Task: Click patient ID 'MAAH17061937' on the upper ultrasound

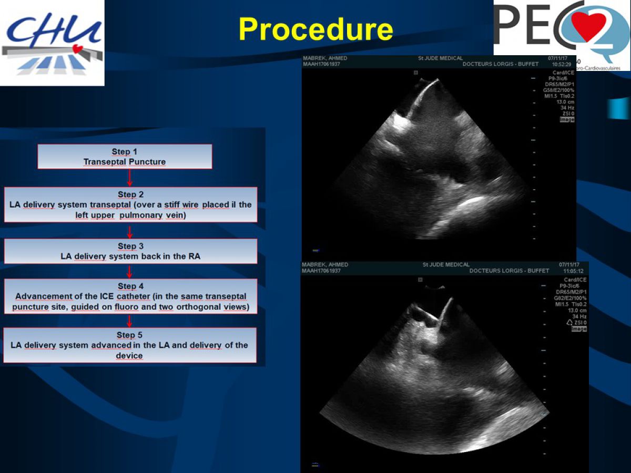Action: pyautogui.click(x=321, y=64)
